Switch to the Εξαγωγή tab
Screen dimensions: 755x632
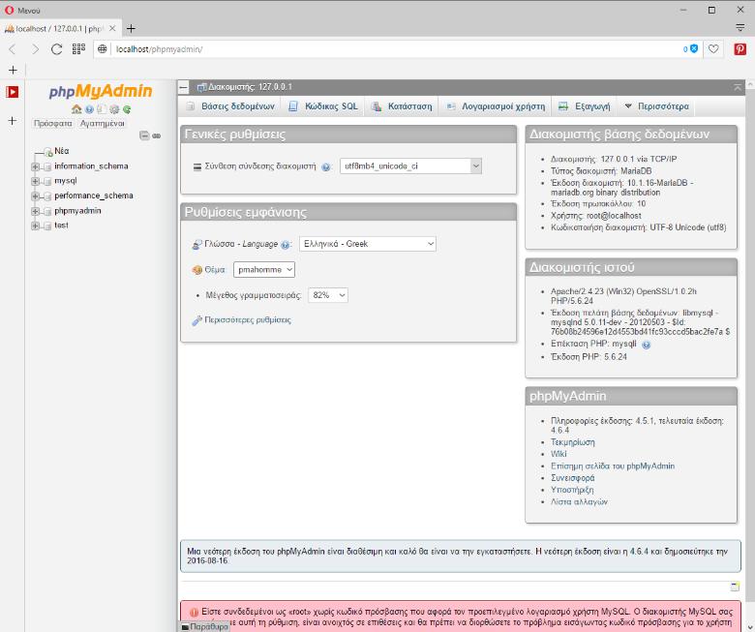tap(584, 106)
